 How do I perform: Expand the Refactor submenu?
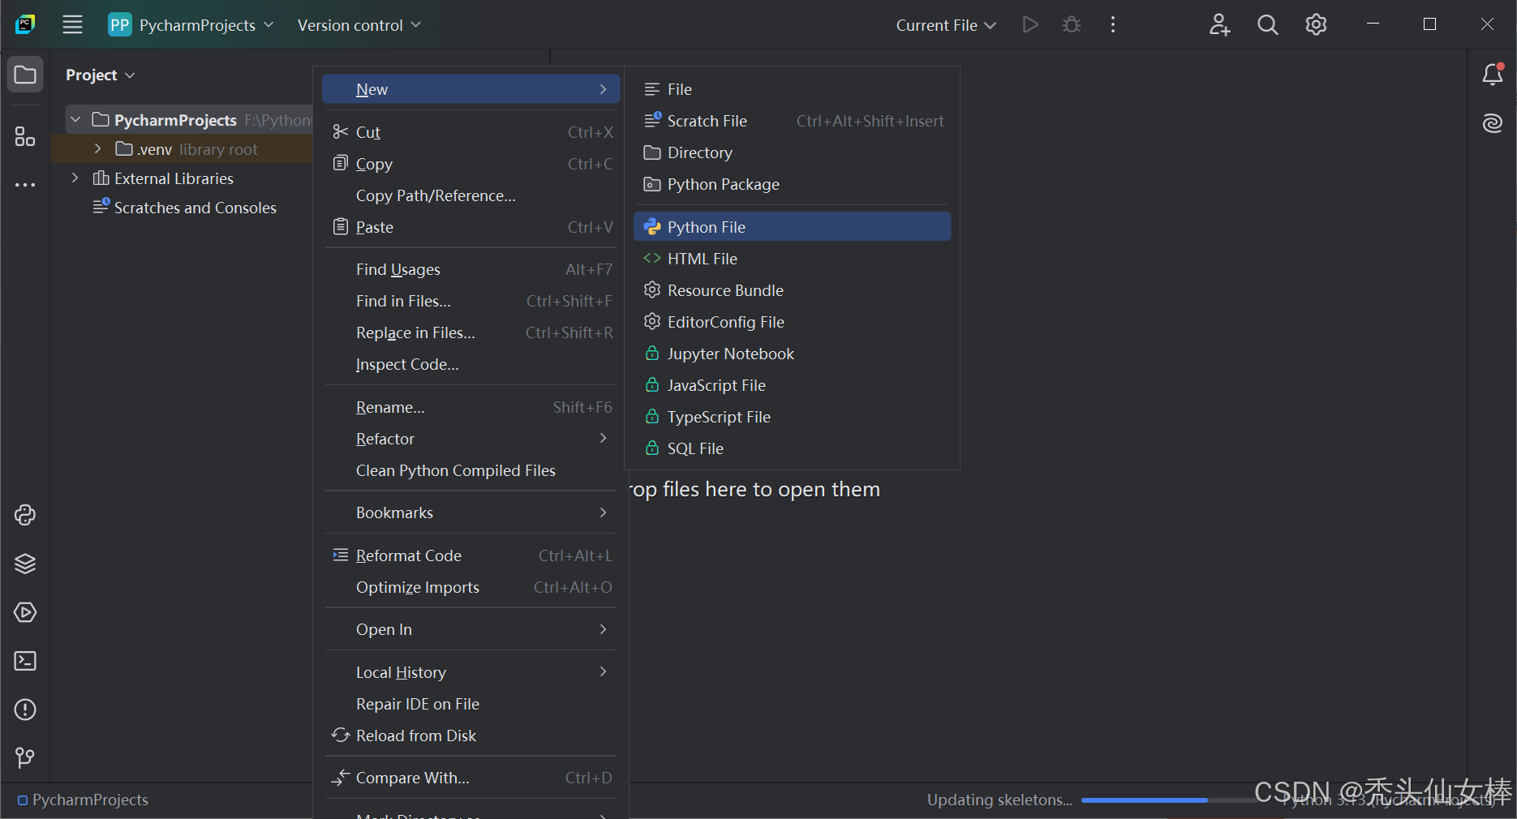click(471, 439)
